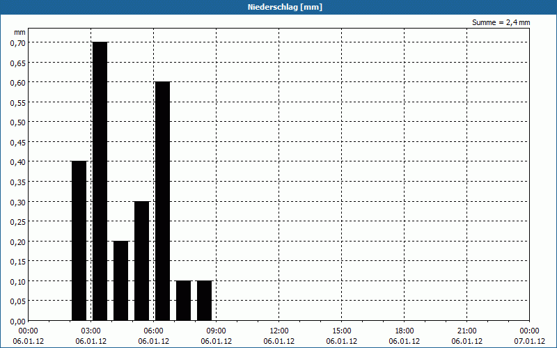The image size is (557, 348).
Task: Click the 0,20 mm precipitation bar
Action: [x=120, y=281]
